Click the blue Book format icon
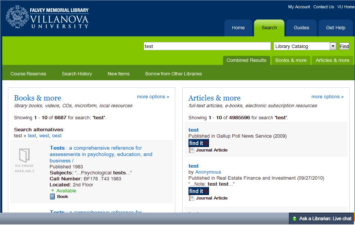 pyautogui.click(x=52, y=196)
